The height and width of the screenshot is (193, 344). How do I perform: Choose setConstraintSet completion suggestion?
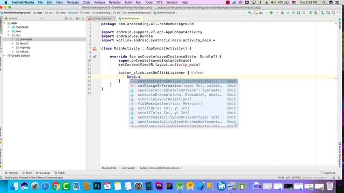point(184,81)
